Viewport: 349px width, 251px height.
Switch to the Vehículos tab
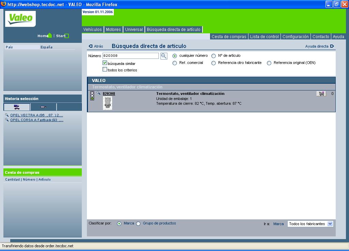93,30
